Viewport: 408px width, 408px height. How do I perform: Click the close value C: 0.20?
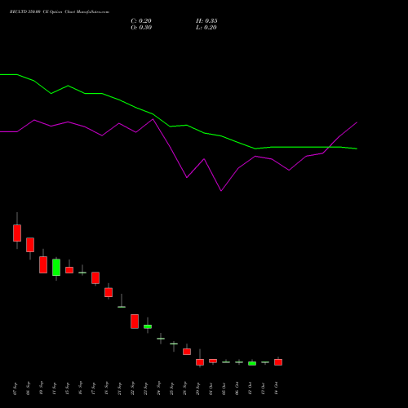click(141, 21)
